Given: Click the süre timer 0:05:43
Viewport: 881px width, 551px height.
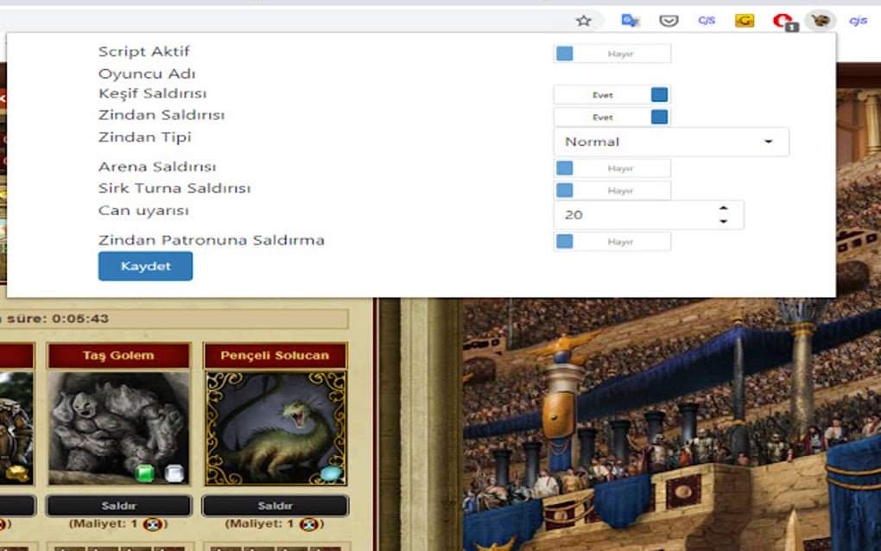Looking at the screenshot, I should click(x=80, y=319).
